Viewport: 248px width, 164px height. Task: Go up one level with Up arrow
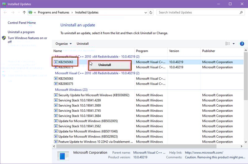(24, 12)
